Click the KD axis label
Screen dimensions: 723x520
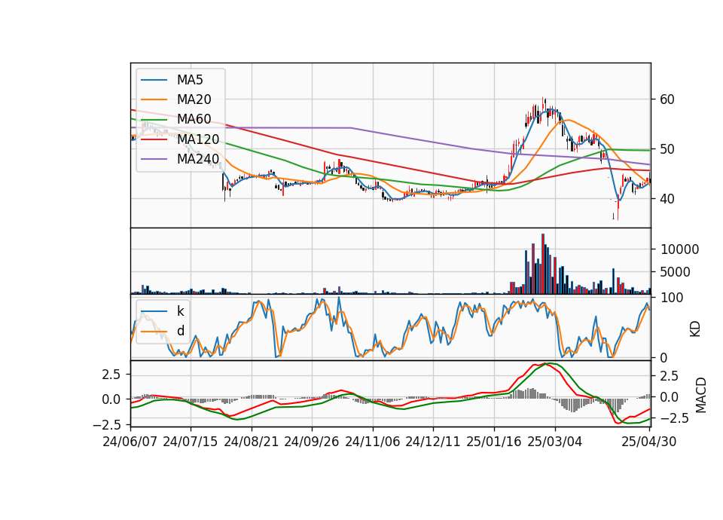click(x=695, y=329)
